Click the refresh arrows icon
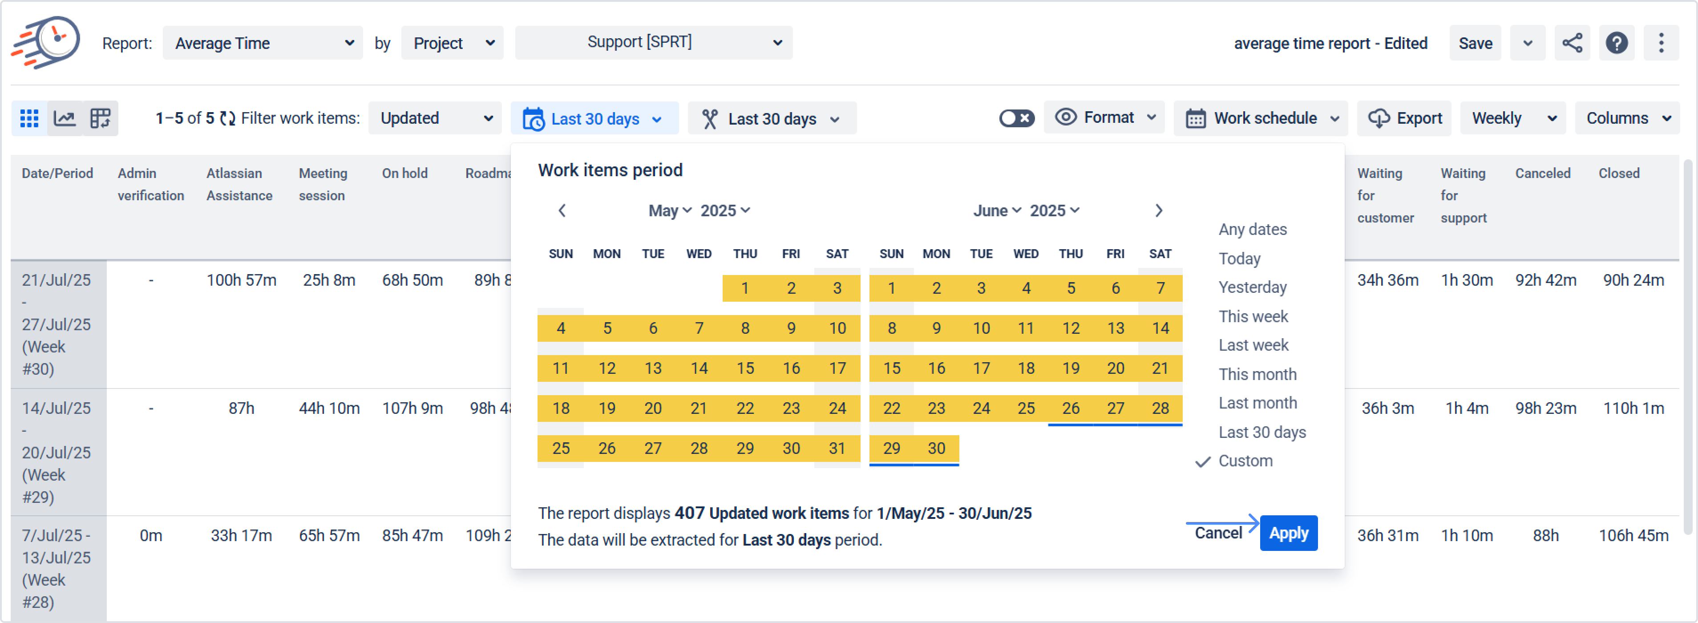The height and width of the screenshot is (623, 1698). pyautogui.click(x=227, y=119)
